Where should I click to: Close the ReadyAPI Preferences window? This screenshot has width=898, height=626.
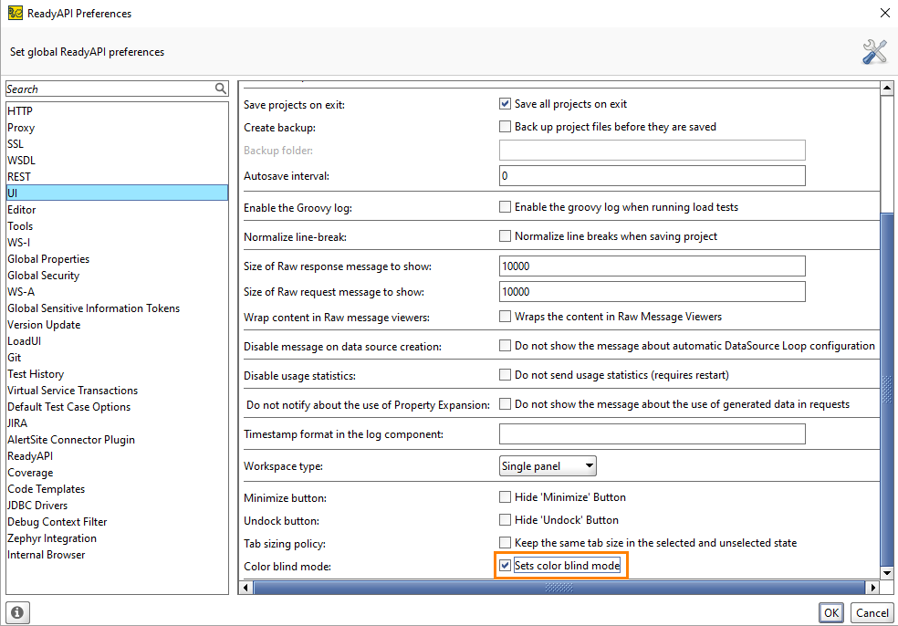coord(885,13)
